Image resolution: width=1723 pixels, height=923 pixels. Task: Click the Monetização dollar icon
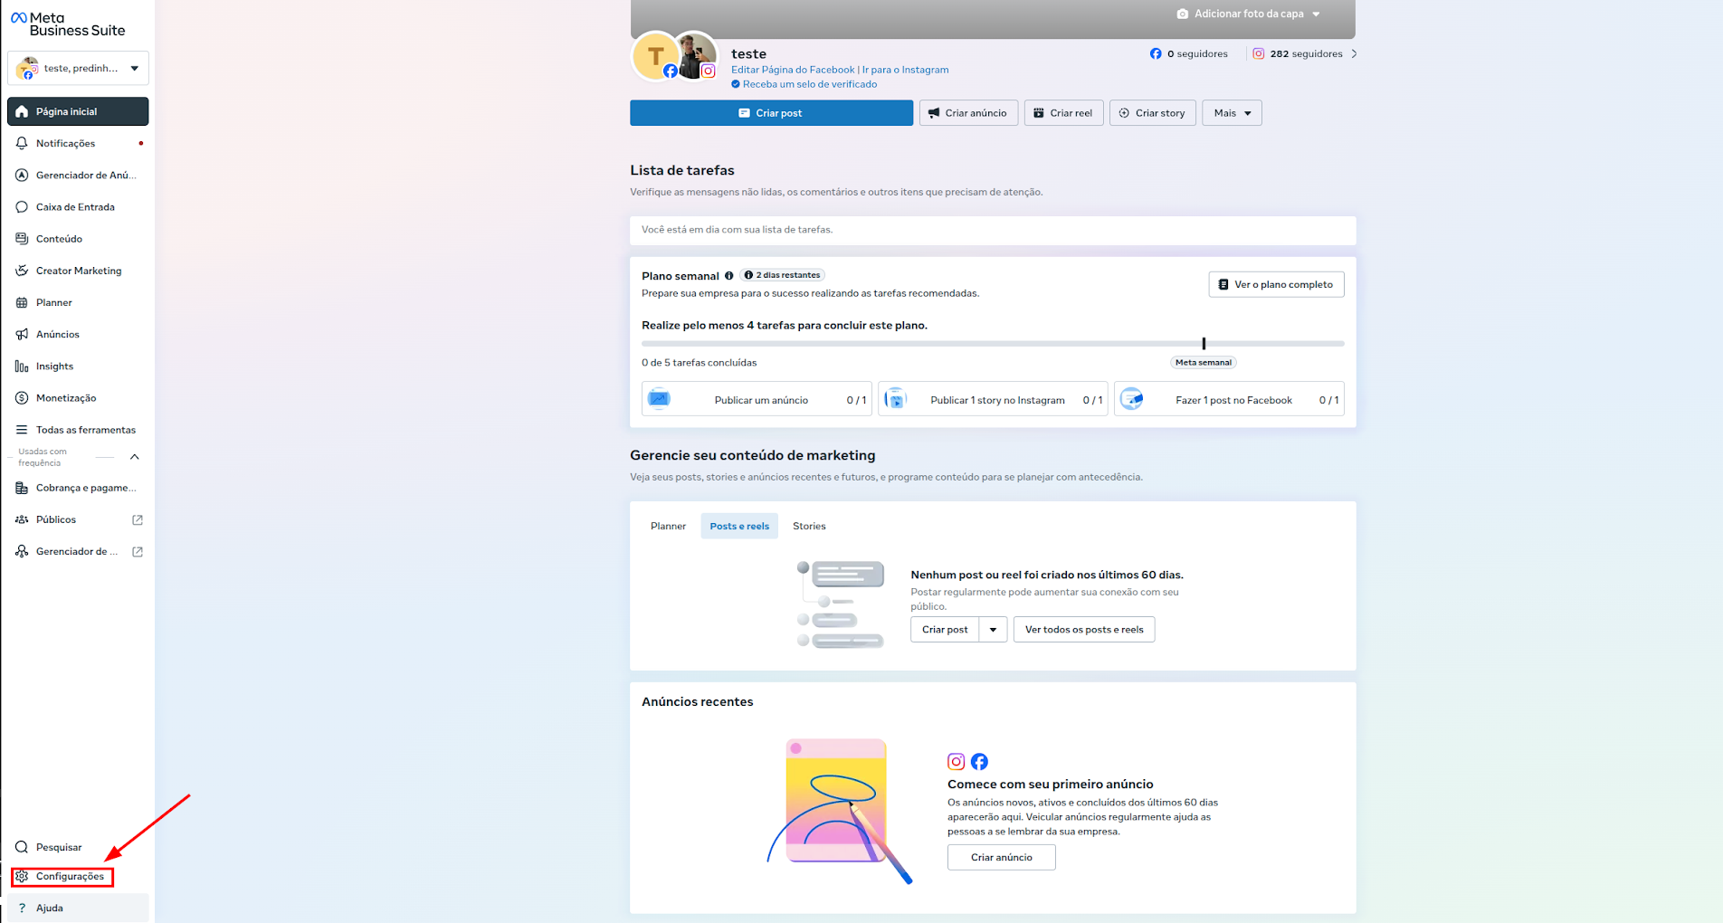pyautogui.click(x=22, y=398)
